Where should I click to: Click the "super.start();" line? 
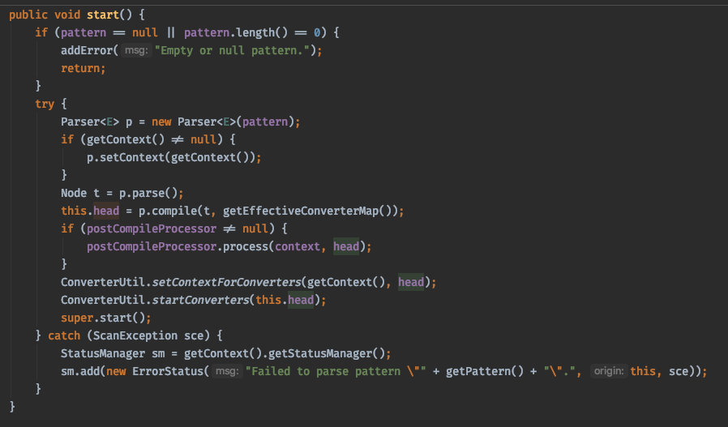[x=106, y=318]
